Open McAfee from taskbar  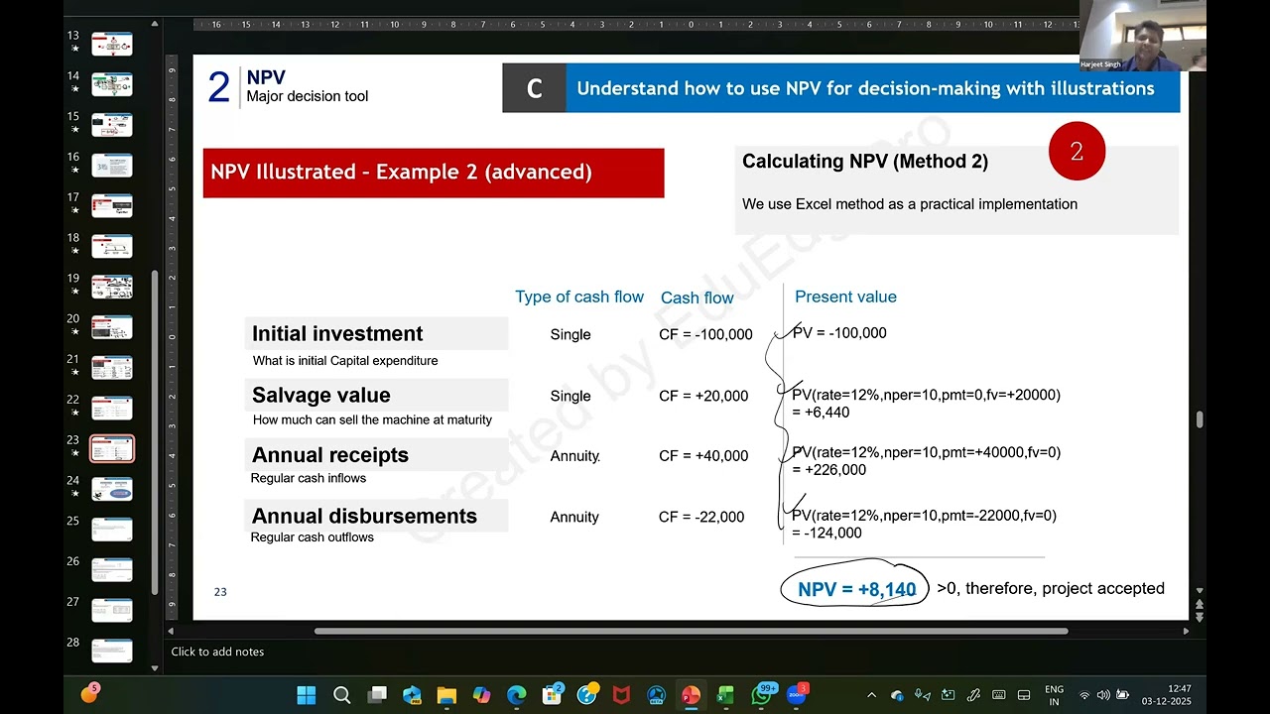pos(621,695)
